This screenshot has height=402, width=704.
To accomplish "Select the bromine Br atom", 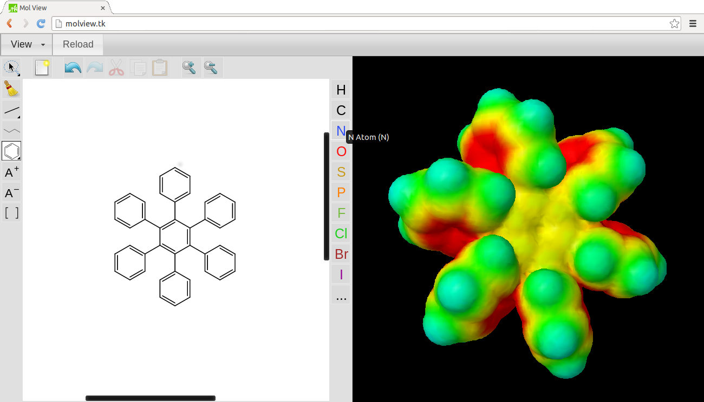I will [x=341, y=254].
